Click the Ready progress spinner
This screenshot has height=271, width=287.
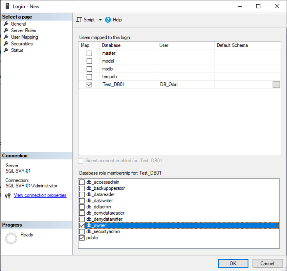pos(11,238)
